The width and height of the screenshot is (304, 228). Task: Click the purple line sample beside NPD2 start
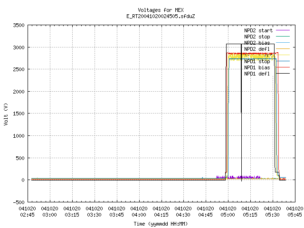[283, 30]
